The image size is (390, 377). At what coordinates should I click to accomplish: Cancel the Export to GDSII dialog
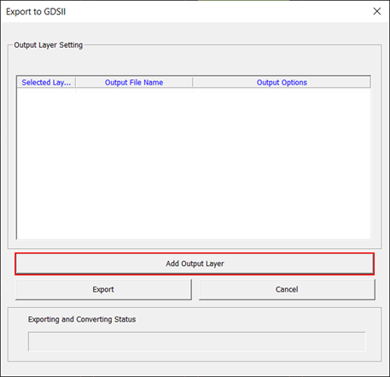click(287, 289)
